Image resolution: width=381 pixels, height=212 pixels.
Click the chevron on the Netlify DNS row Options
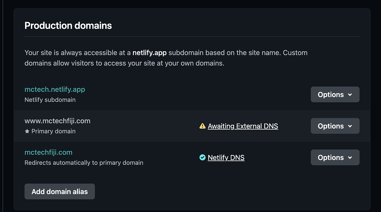(x=350, y=158)
